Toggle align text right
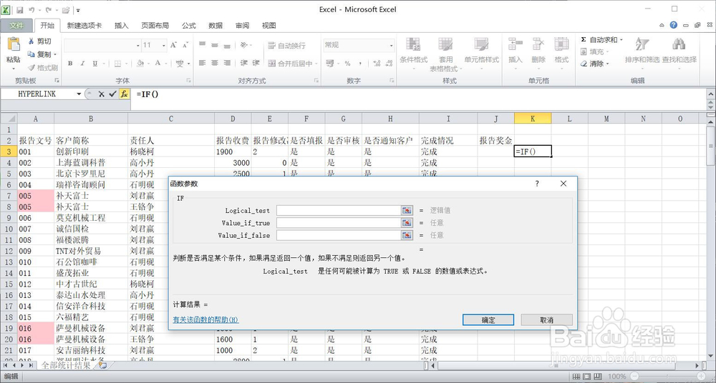Image resolution: width=716 pixels, height=383 pixels. pyautogui.click(x=227, y=64)
